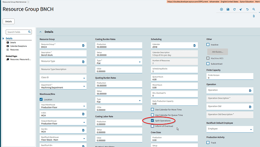Enable Use Calendar for Move Time
This screenshot has height=147, width=260.
(x=152, y=110)
